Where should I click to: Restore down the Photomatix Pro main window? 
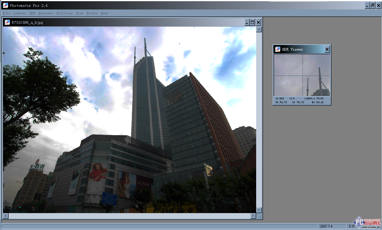click(x=372, y=5)
